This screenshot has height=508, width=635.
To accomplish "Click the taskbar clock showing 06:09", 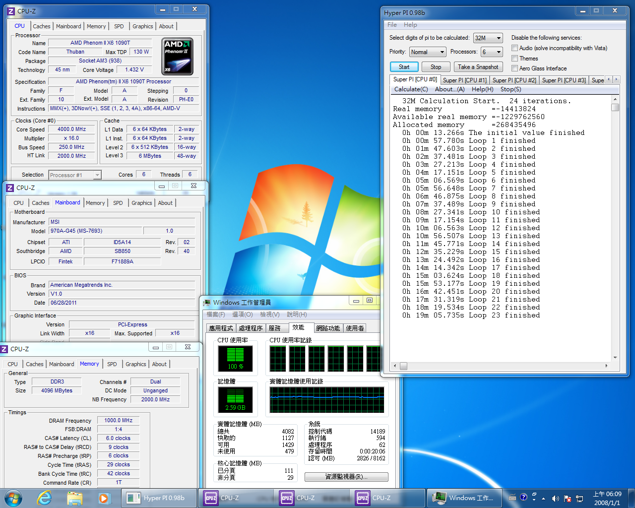I will pos(607,498).
